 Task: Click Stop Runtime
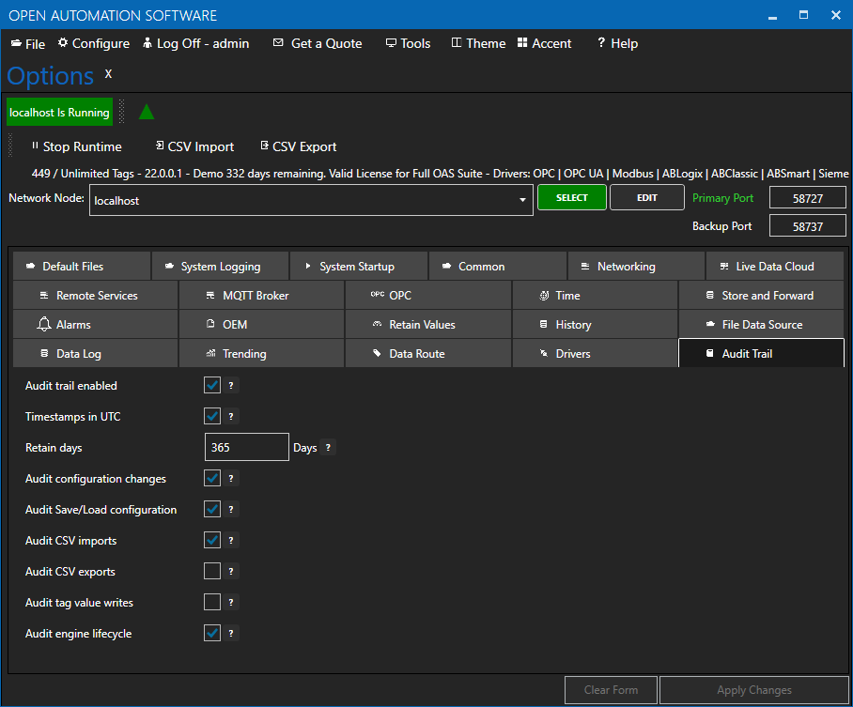(x=76, y=146)
